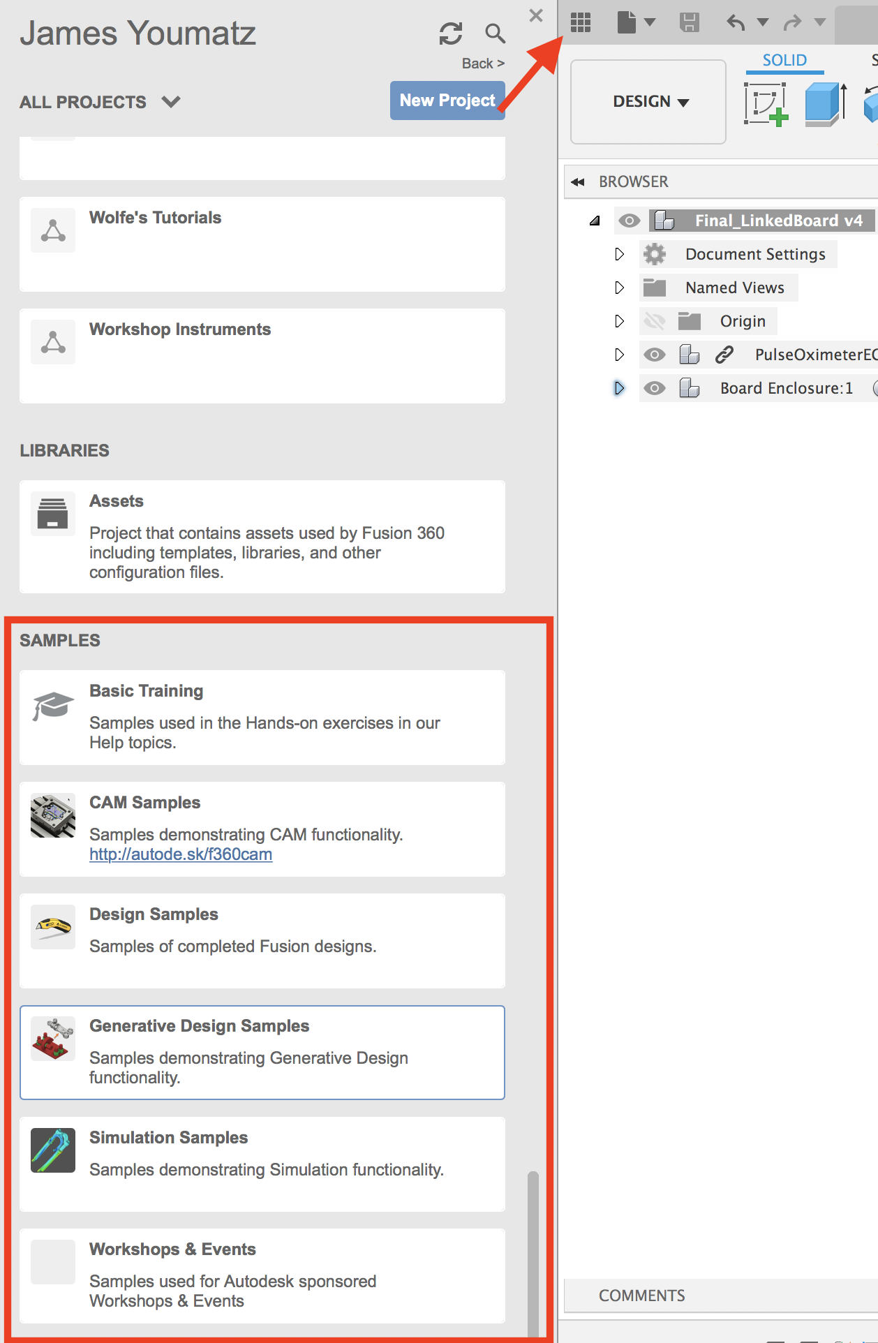Screen dimensions: 878x1343
Task: Click the BROWSER panel header
Action: (x=720, y=181)
